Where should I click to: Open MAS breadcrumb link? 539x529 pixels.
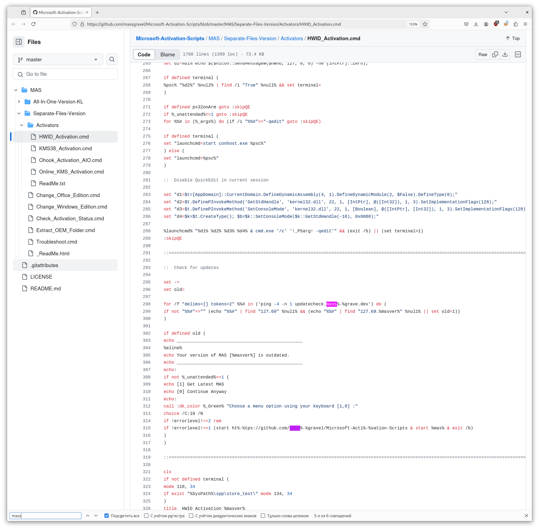tap(214, 39)
